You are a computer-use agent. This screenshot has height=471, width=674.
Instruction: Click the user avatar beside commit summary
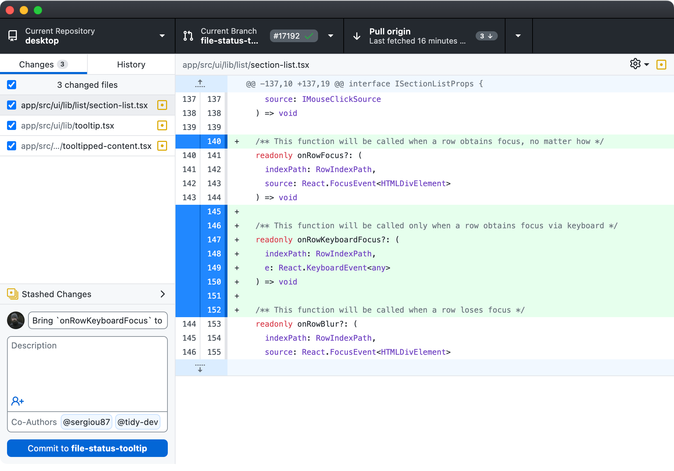point(15,320)
